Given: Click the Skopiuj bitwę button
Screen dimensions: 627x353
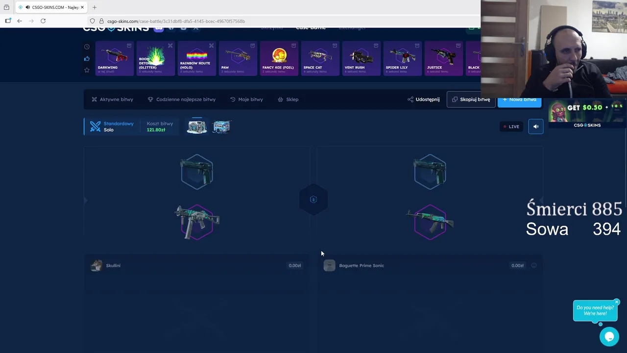Looking at the screenshot, I should 471,100.
